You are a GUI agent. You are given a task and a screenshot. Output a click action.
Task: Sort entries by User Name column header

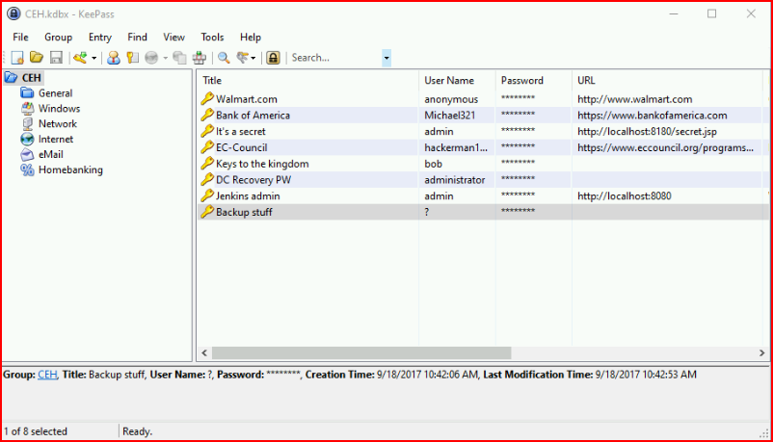(457, 80)
